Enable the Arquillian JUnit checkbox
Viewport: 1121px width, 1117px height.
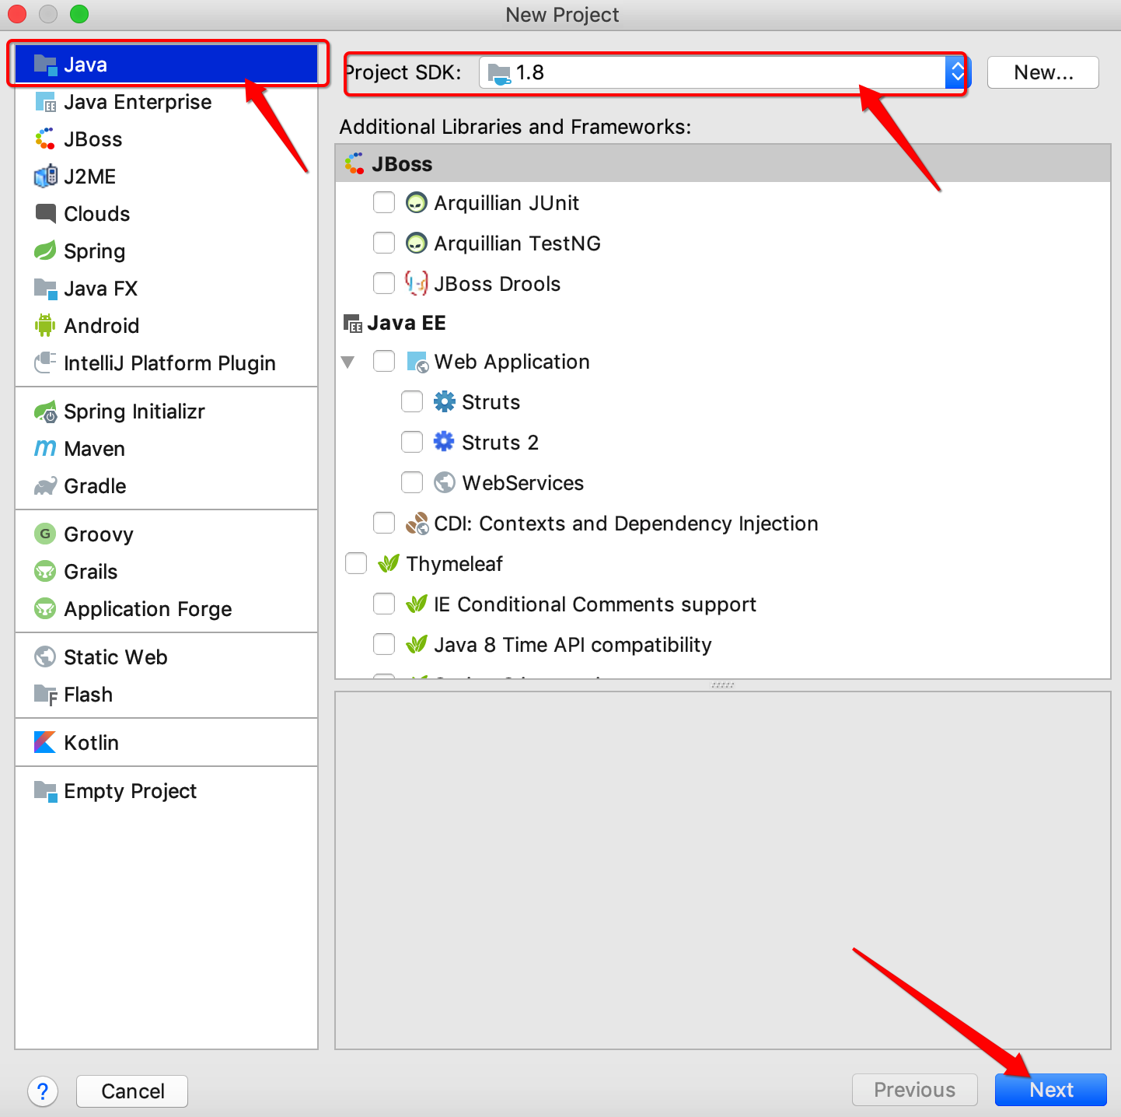pos(384,202)
